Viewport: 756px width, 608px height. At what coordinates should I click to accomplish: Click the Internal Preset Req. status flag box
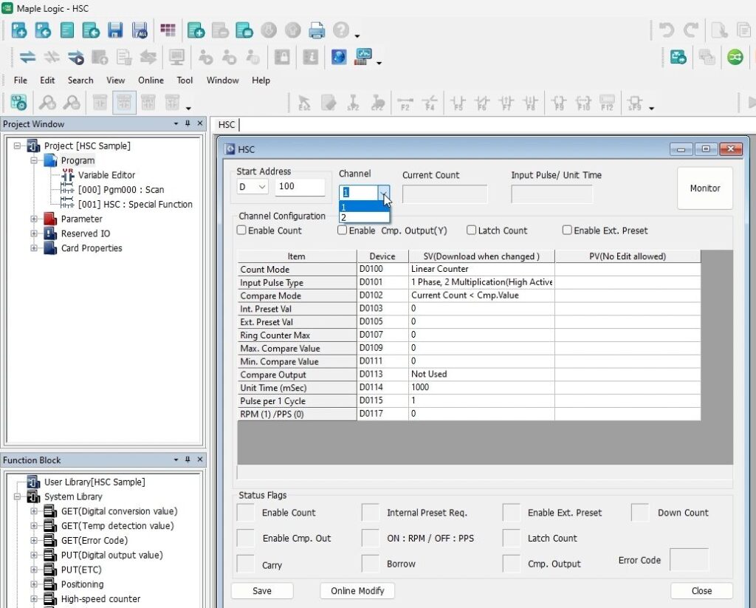(x=371, y=513)
